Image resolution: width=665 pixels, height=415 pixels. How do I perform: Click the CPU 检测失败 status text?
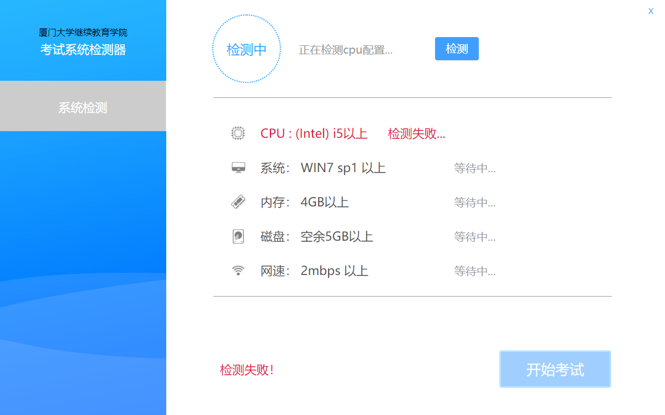(x=416, y=134)
